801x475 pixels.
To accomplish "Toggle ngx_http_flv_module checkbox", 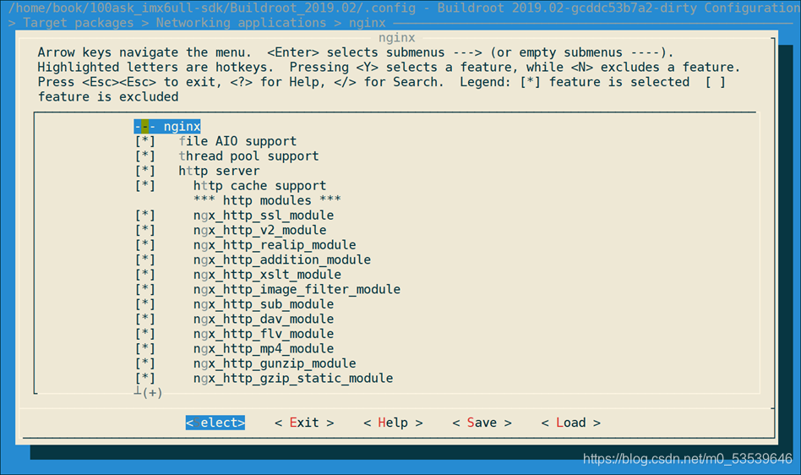I will (145, 334).
